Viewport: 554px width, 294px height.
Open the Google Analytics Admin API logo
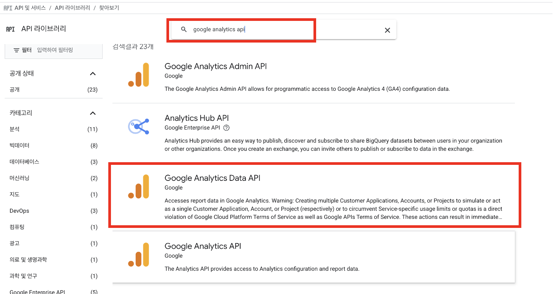pos(139,75)
